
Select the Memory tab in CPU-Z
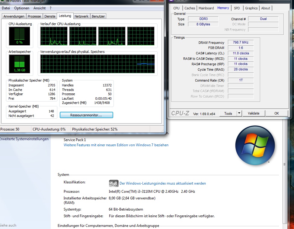coord(223,8)
